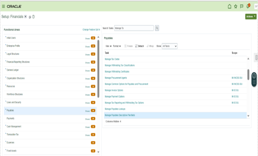
Task: Open Manage Tax Reporting and Withholding Options
Action: pyautogui.click(x=124, y=103)
